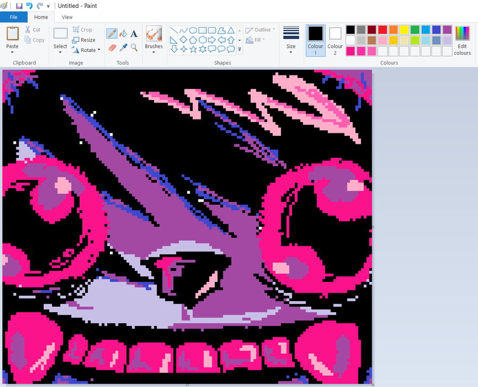Click the Paint application icon in title bar

tap(4, 6)
